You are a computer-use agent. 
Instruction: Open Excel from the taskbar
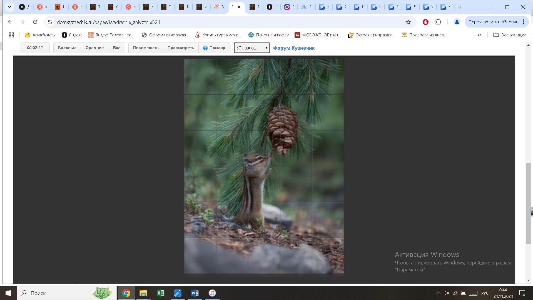(160, 293)
